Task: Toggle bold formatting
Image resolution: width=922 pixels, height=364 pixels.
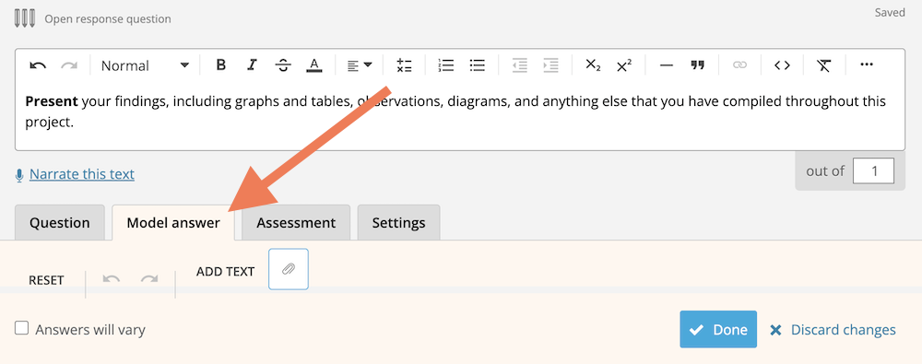Action: [221, 65]
